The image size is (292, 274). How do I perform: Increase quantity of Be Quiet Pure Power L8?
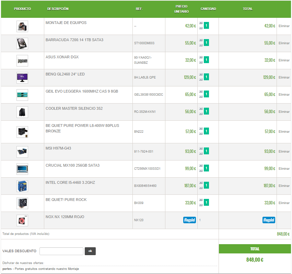click(201, 129)
